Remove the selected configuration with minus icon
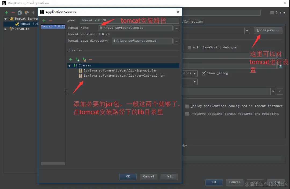 (13, 12)
